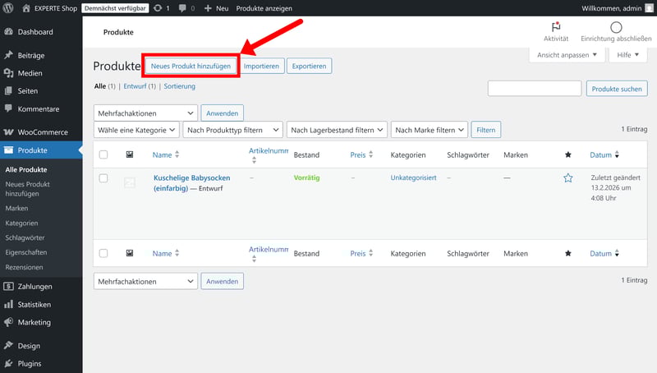Screen dimensions: 657x373
Task: Click the updates icon in admin bar
Action: pos(158,7)
